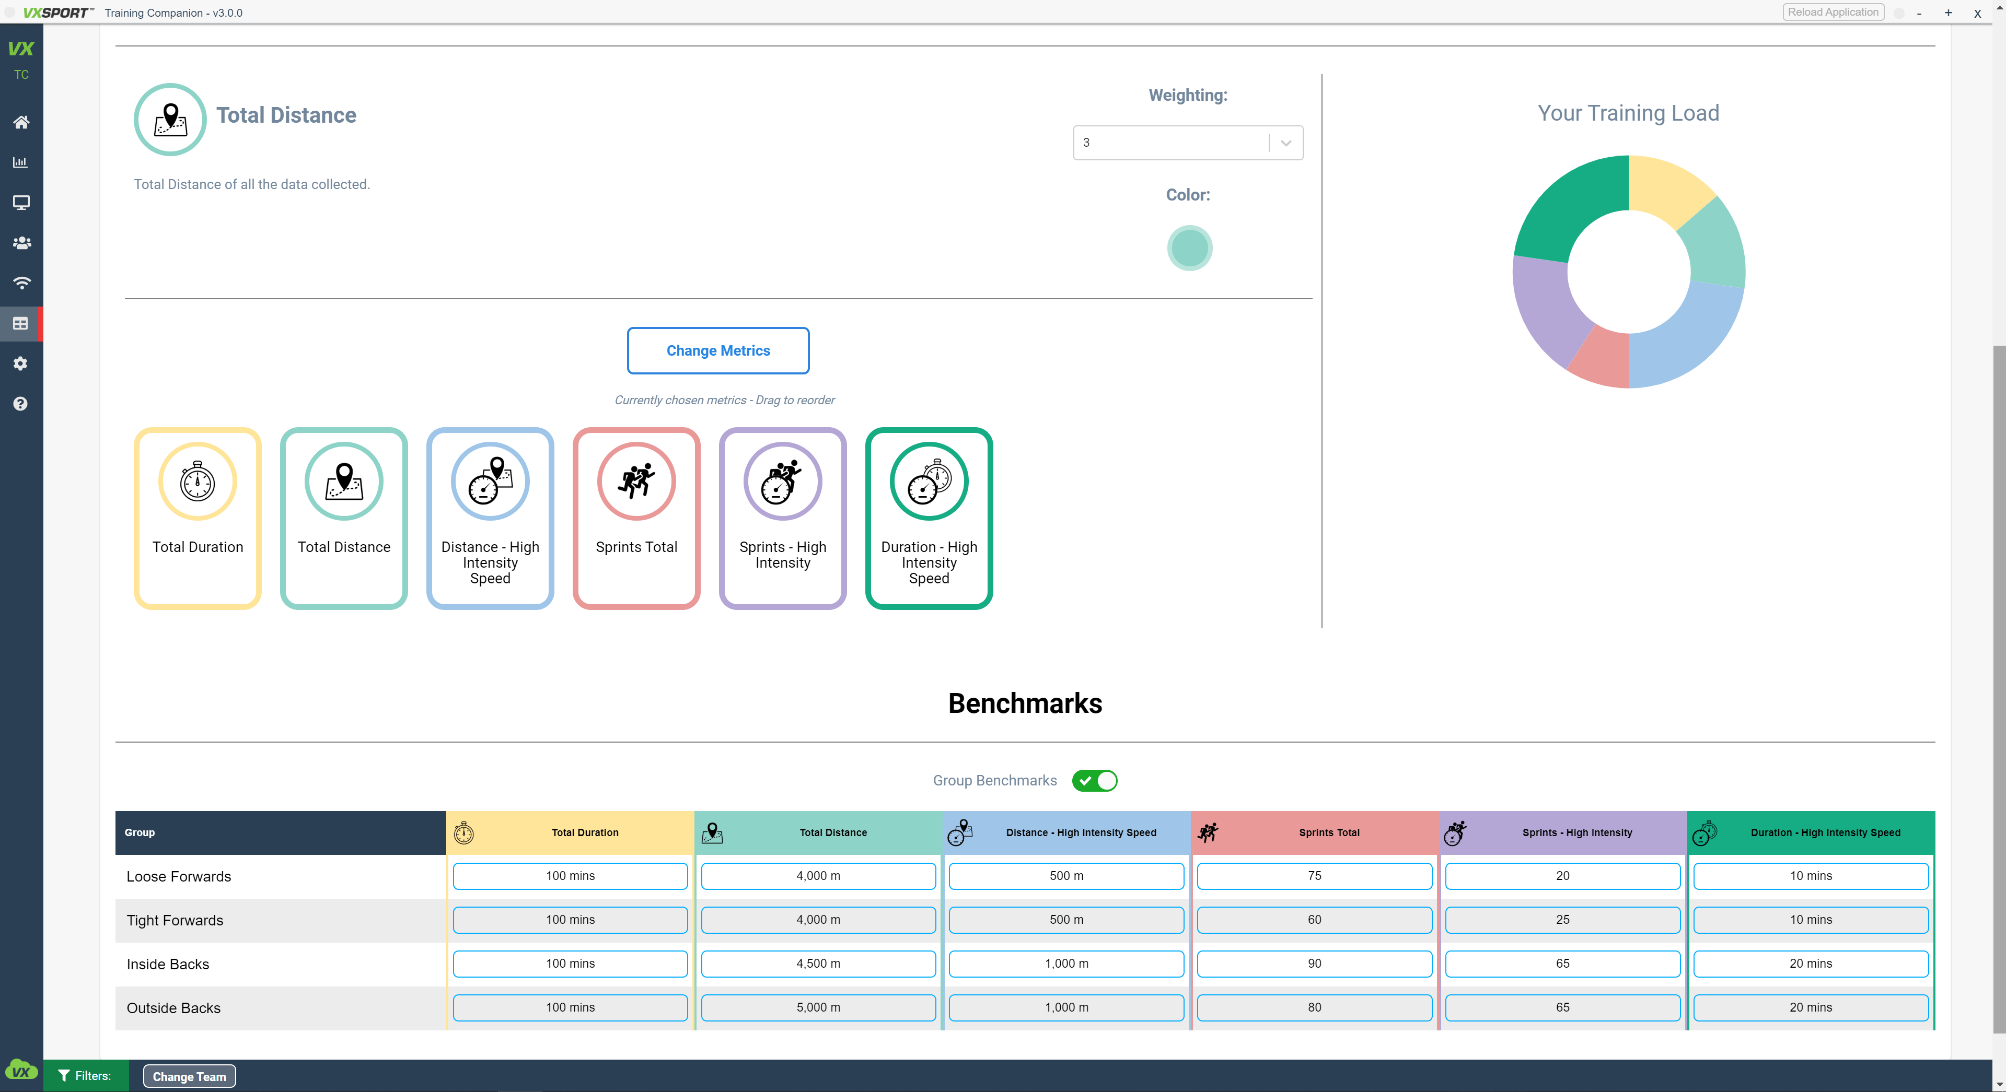Select the Total Duration stopwatch metric card
This screenshot has width=2006, height=1092.
click(x=197, y=518)
